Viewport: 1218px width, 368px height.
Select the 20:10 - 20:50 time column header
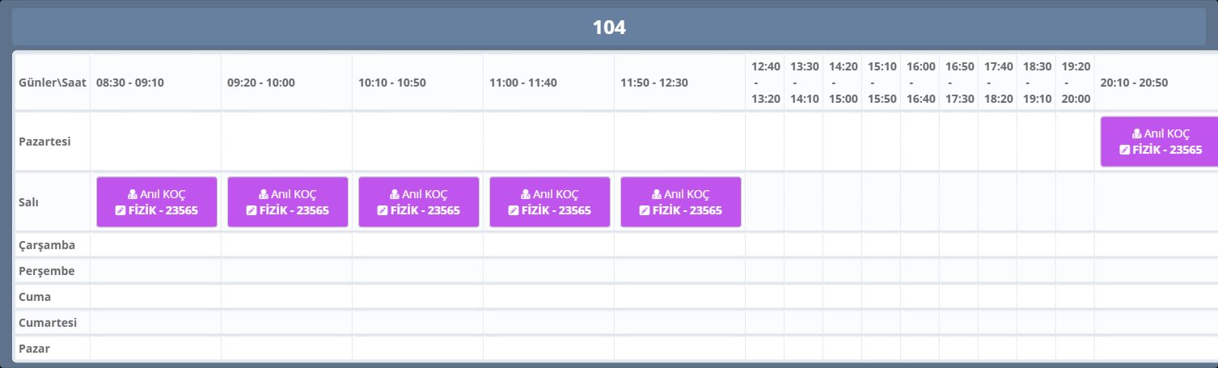[x=1134, y=82]
